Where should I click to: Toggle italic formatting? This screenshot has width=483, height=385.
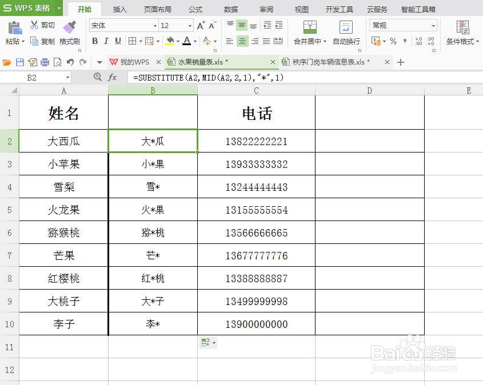coord(106,40)
